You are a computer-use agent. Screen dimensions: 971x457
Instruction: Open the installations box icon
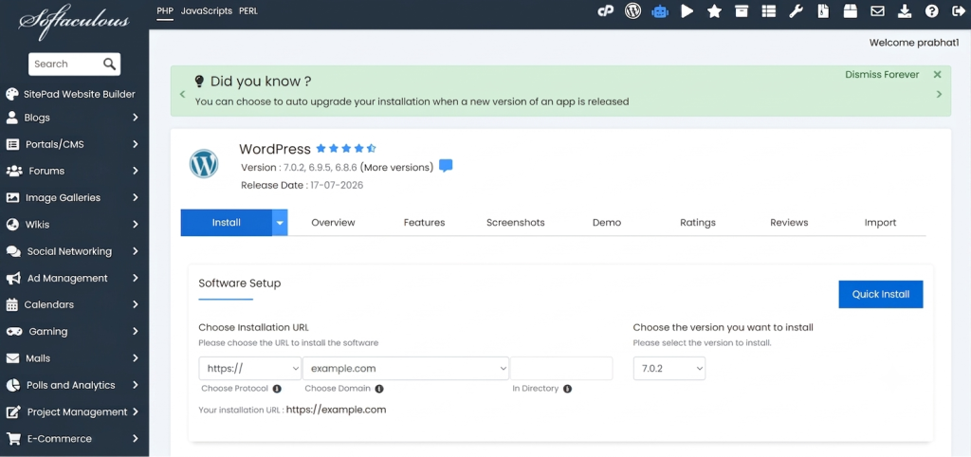coord(742,11)
